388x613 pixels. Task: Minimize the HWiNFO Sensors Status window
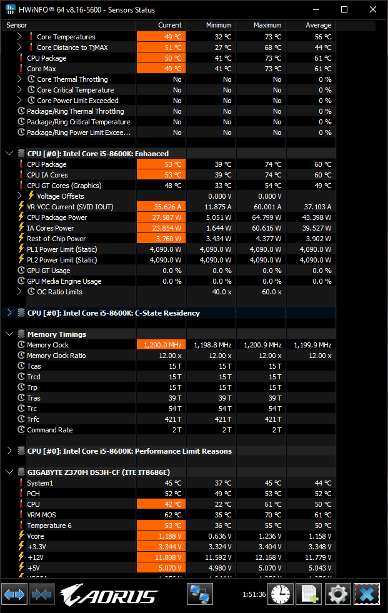[x=316, y=9]
